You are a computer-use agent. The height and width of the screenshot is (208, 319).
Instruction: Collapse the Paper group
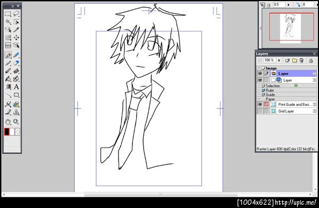[259, 99]
